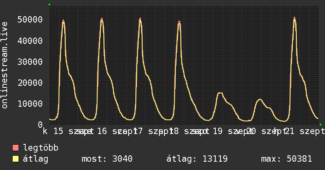Click the 10000 y-axis label
The height and width of the screenshot is (170, 325).
click(x=30, y=104)
